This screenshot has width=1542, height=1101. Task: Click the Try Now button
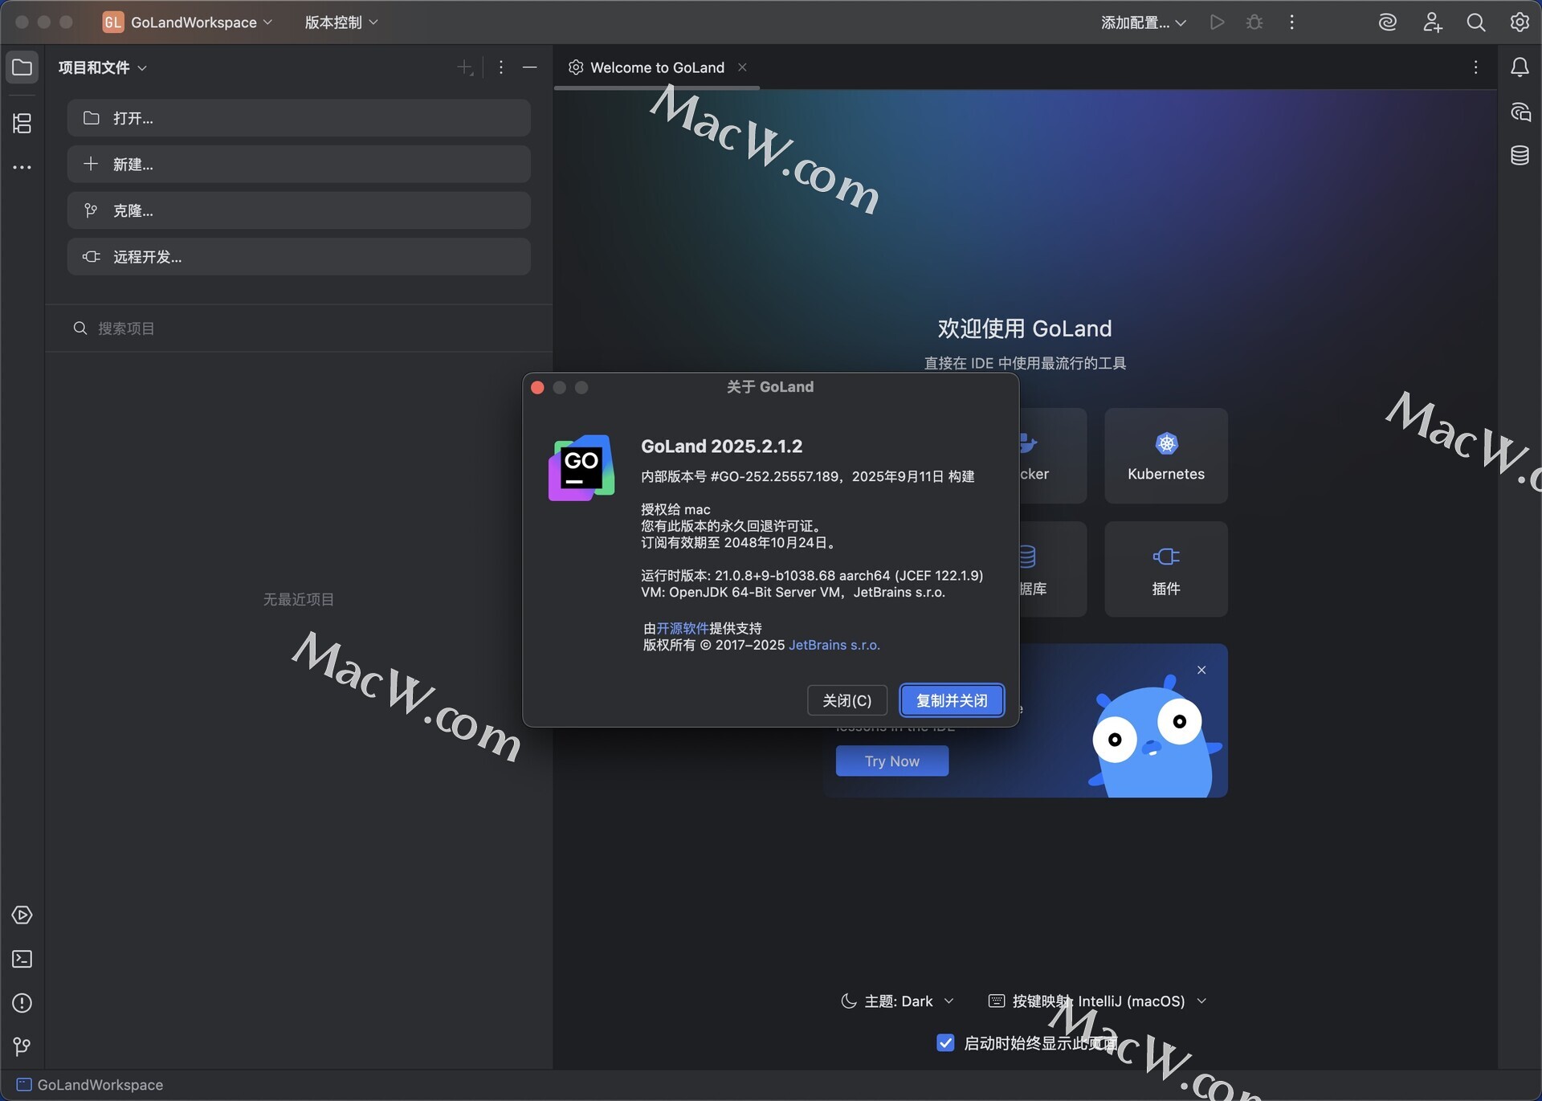(x=891, y=761)
